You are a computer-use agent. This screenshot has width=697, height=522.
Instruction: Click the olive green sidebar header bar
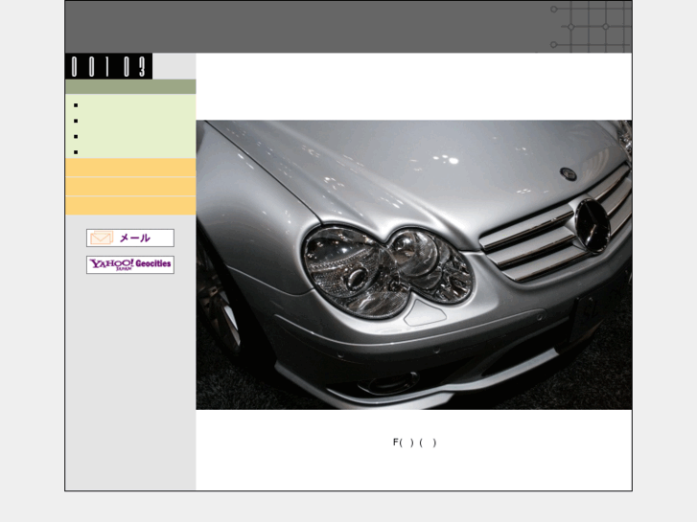(x=130, y=86)
